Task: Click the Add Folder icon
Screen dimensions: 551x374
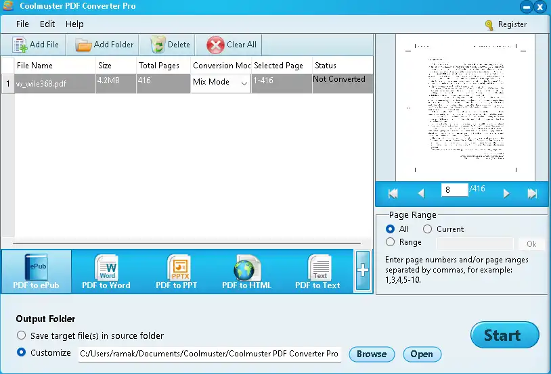Action: pos(83,45)
